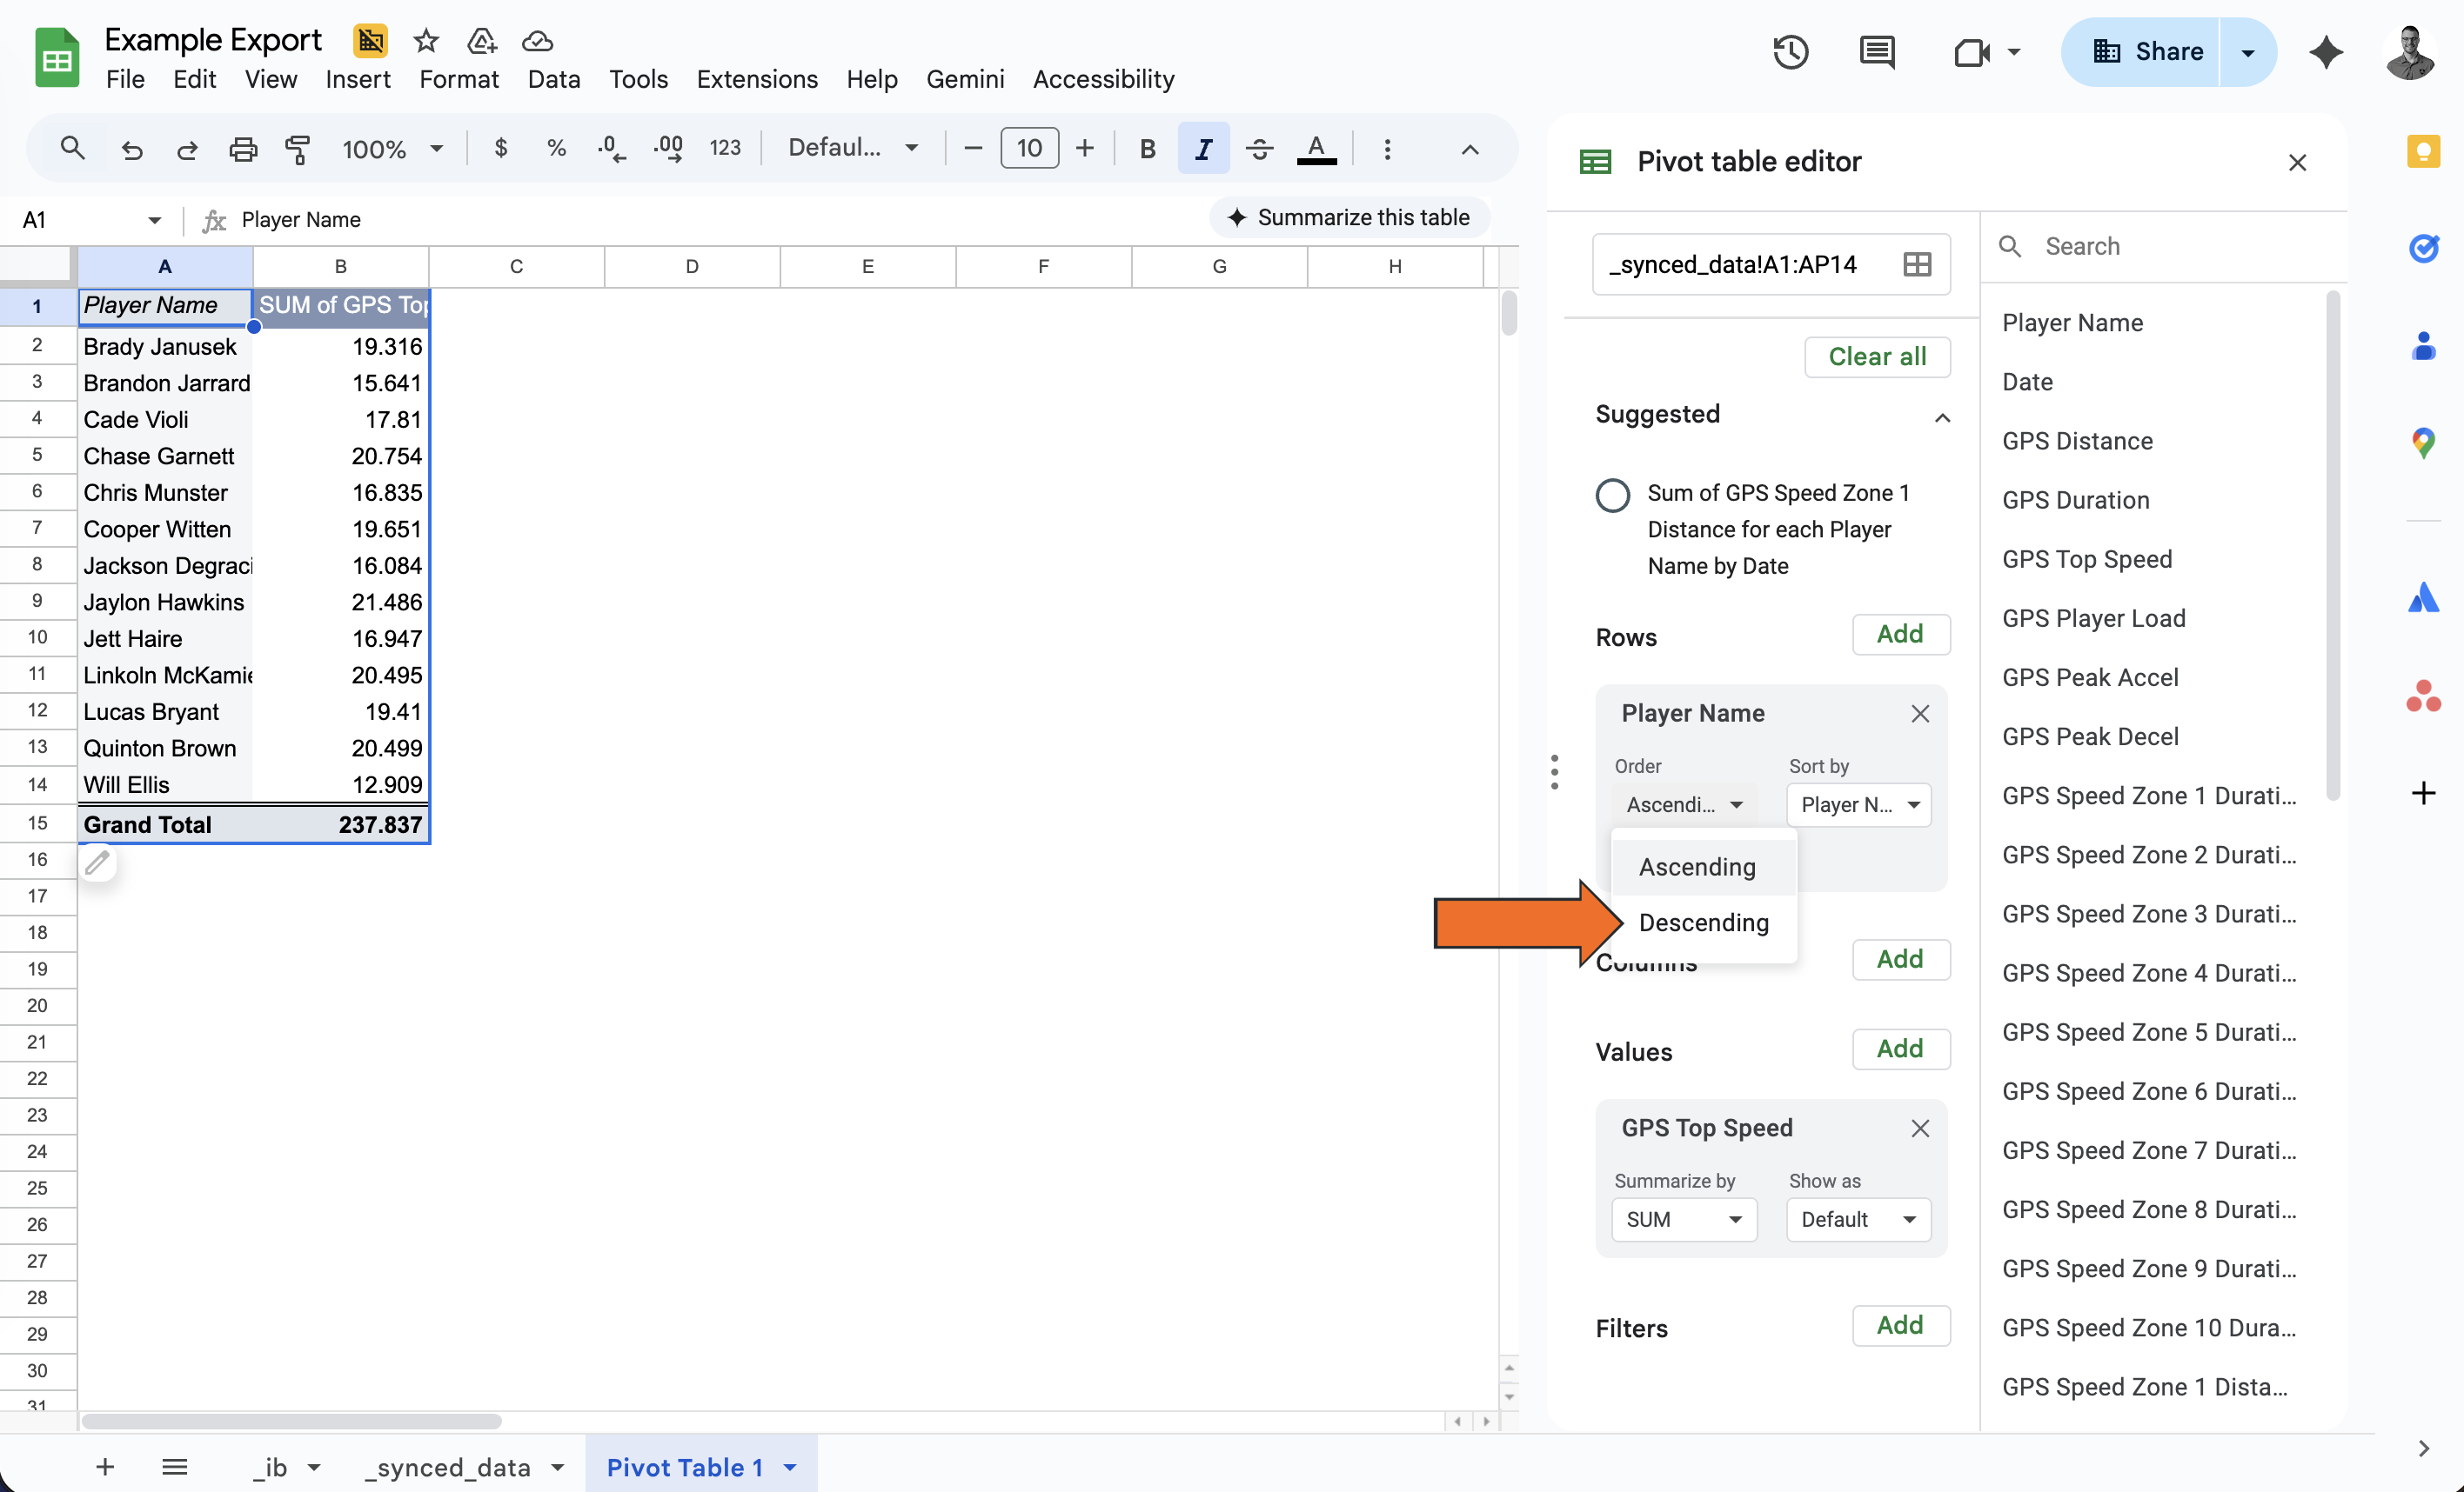2464x1492 pixels.
Task: Open the Data menu
Action: click(553, 79)
